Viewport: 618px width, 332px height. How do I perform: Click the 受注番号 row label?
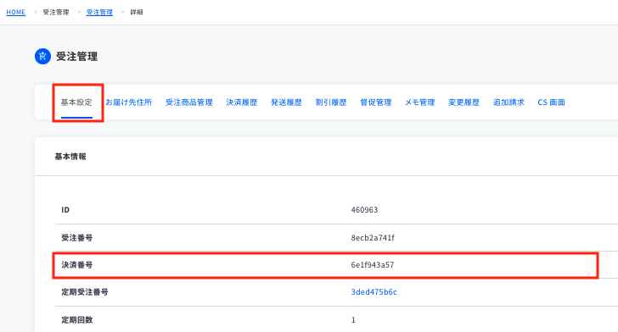[x=77, y=238]
